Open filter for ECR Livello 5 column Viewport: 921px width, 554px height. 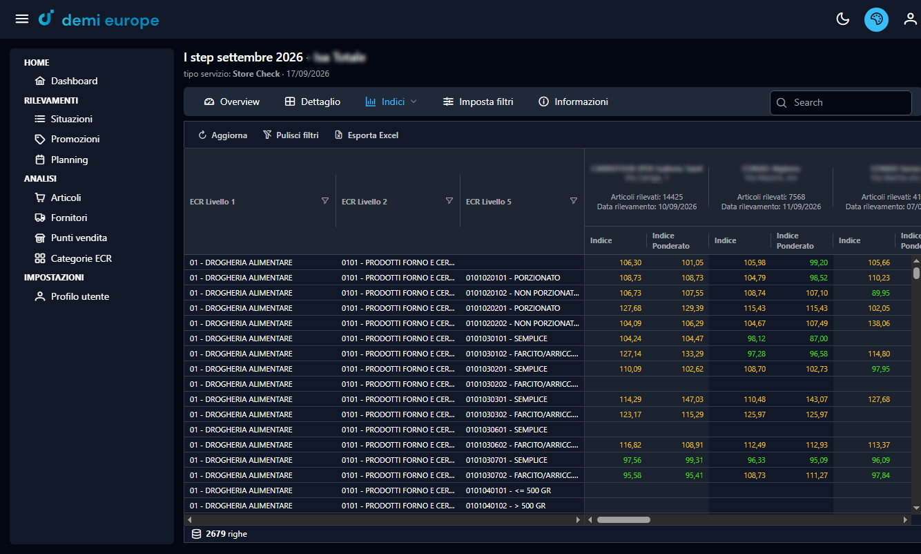tap(574, 201)
